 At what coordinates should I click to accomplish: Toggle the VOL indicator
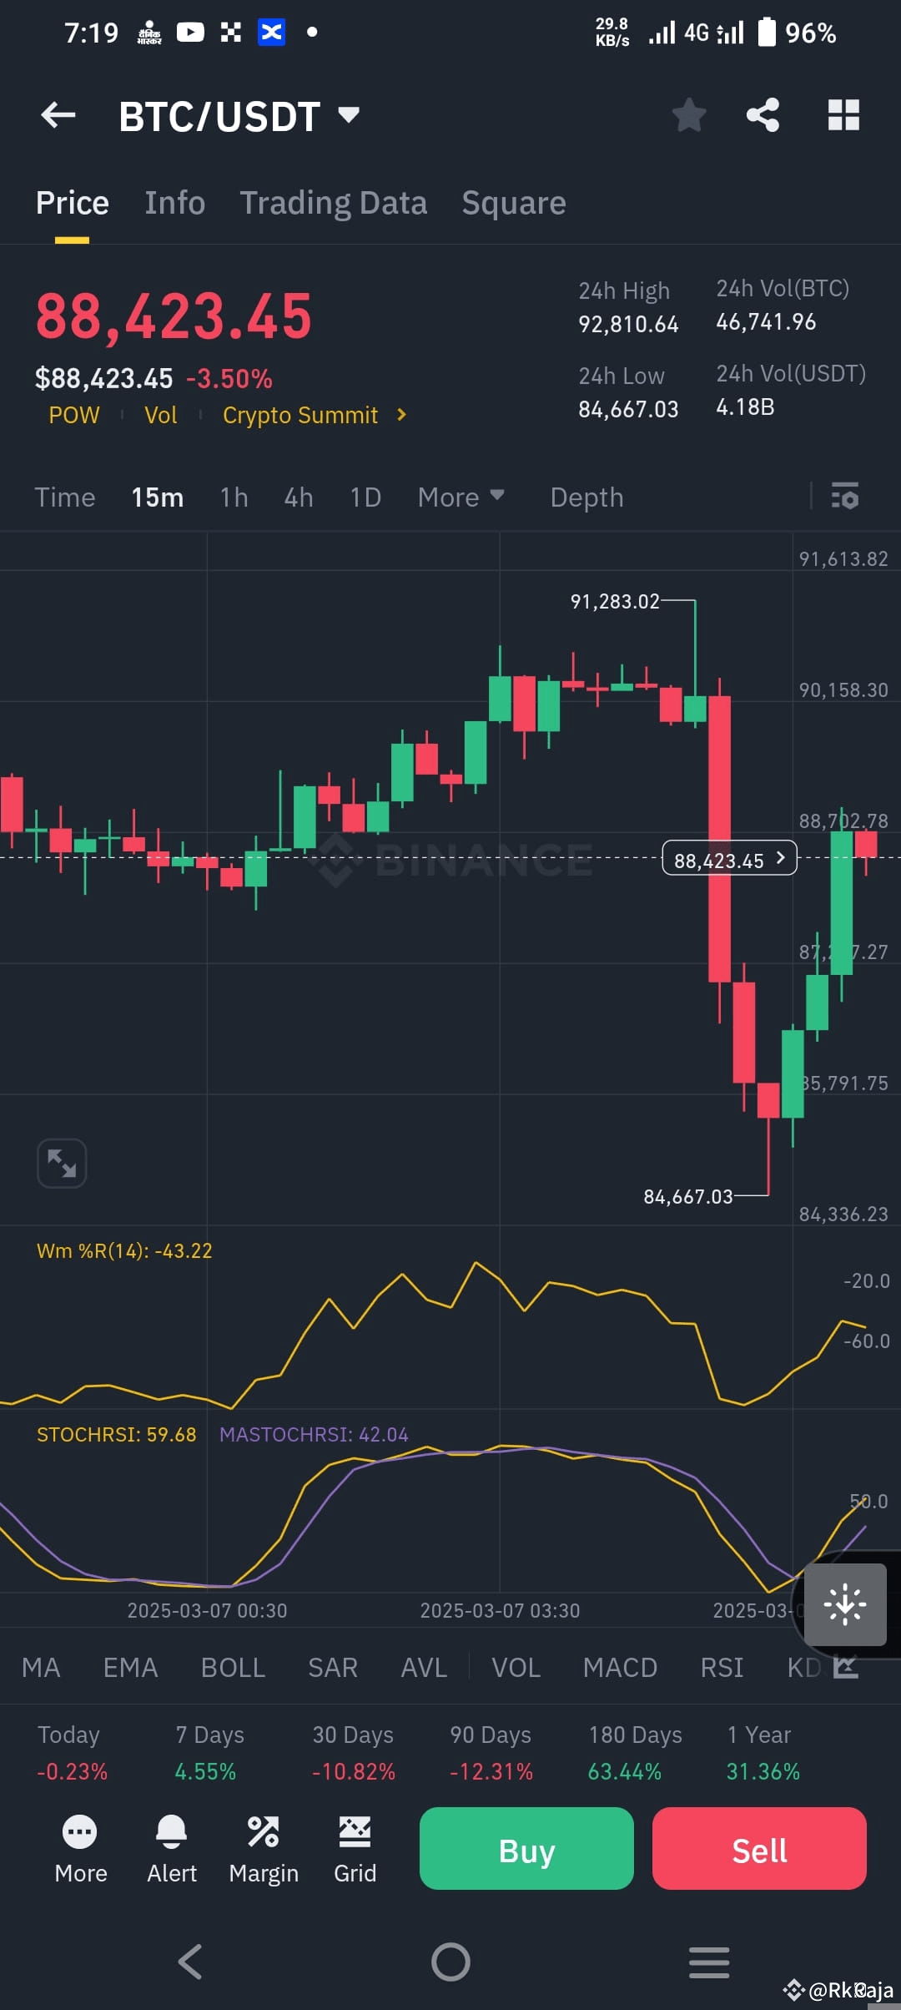tap(516, 1667)
